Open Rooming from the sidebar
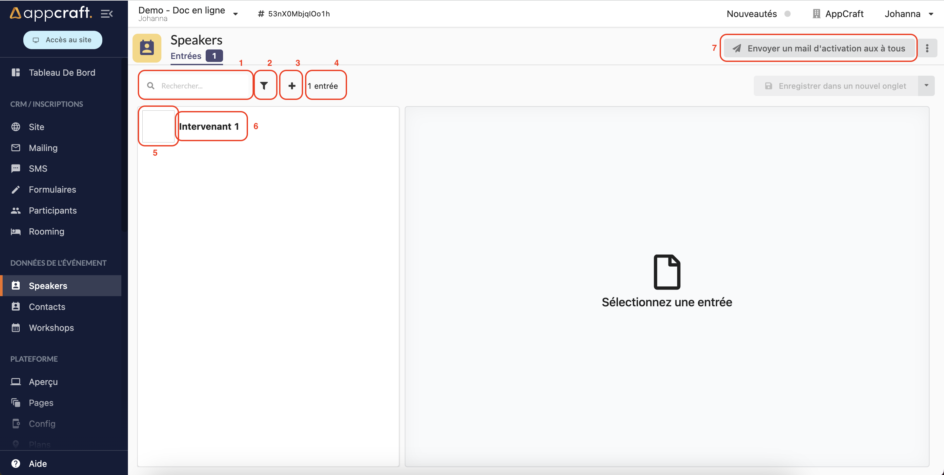The width and height of the screenshot is (944, 475). coord(47,231)
